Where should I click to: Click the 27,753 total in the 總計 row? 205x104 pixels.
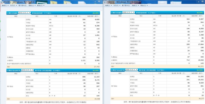pyautogui.click(x=97, y=67)
